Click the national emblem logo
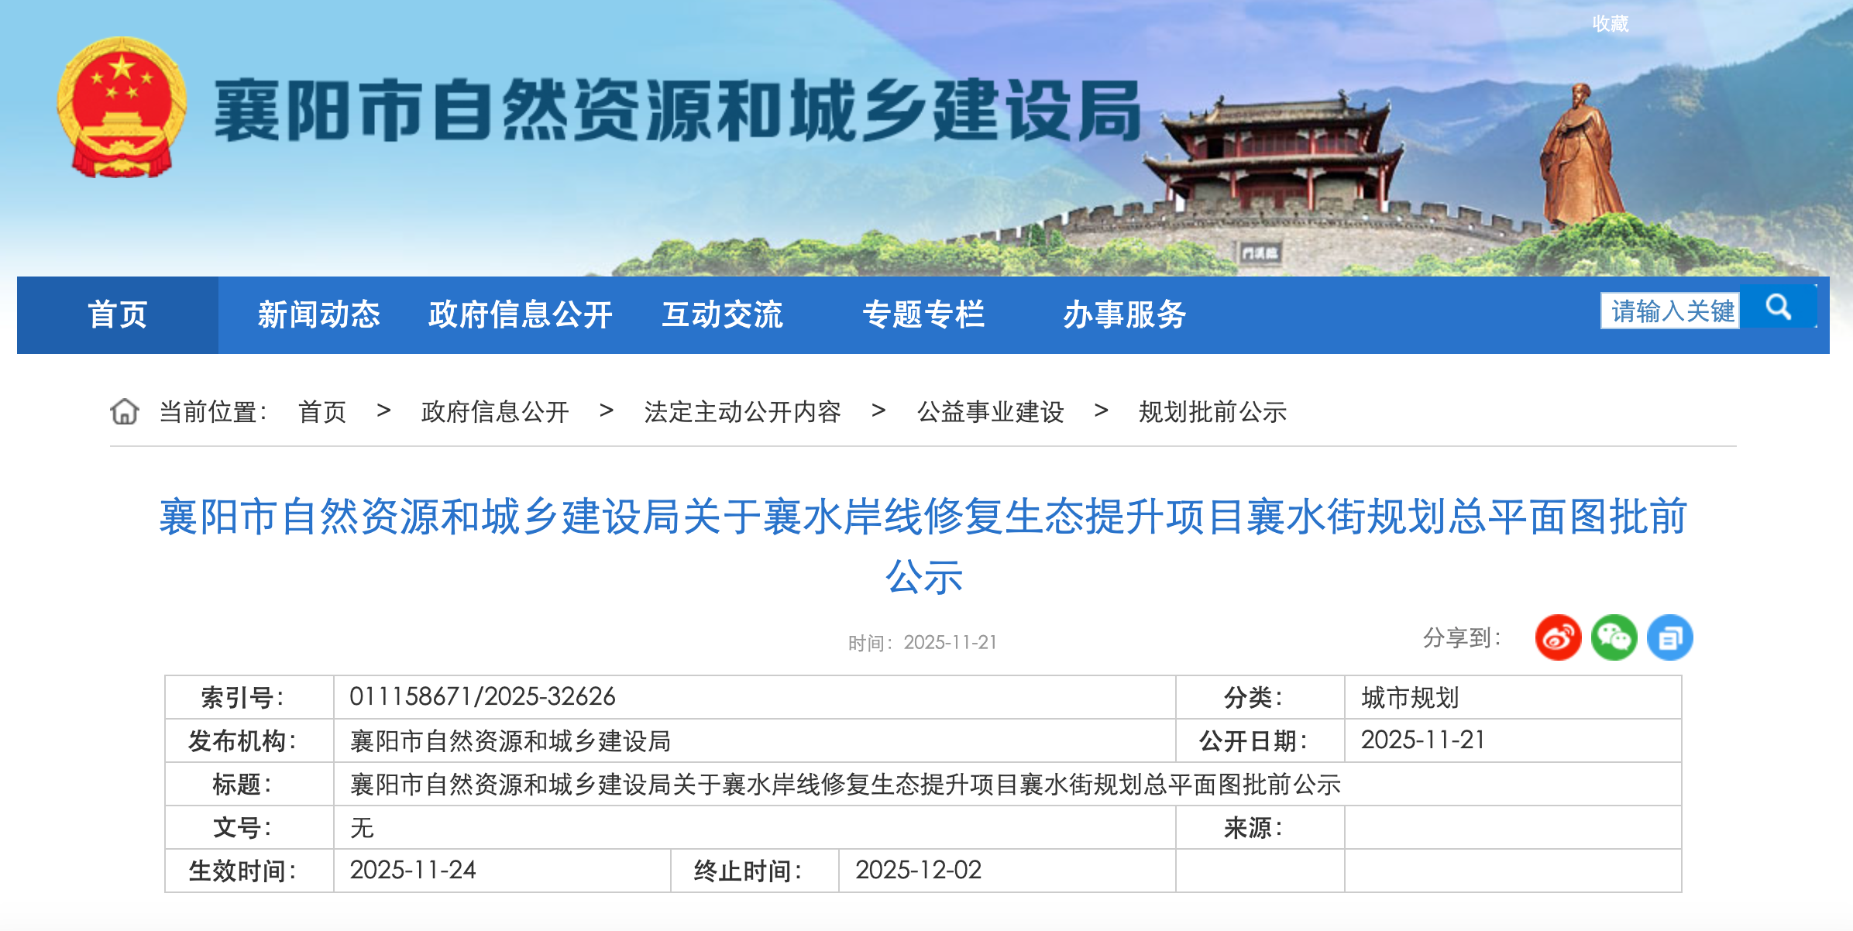This screenshot has height=931, width=1853. [x=122, y=108]
